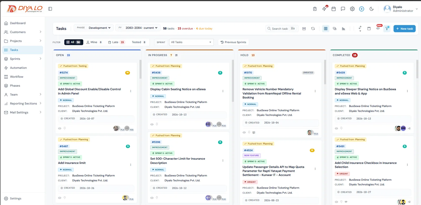Click the cloud upload icon with 999+ badge
This screenshot has width=421, height=205.
(378, 28)
